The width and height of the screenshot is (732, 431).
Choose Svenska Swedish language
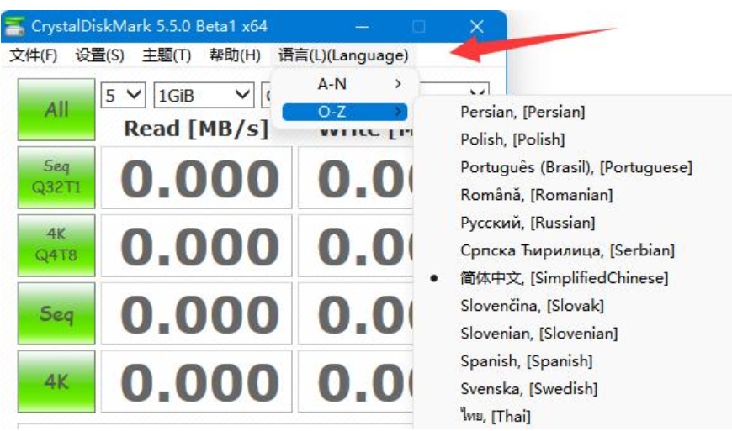(x=528, y=389)
